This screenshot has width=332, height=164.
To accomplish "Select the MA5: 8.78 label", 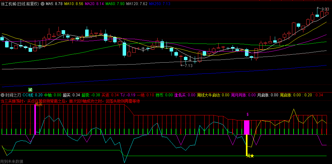I will [54, 3].
